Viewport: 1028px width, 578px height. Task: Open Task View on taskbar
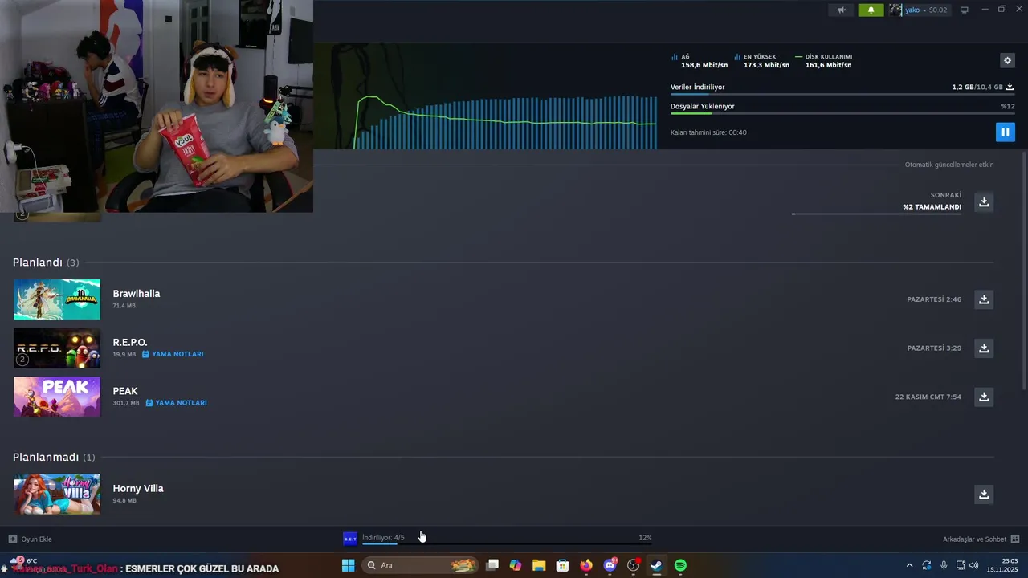pos(492,565)
